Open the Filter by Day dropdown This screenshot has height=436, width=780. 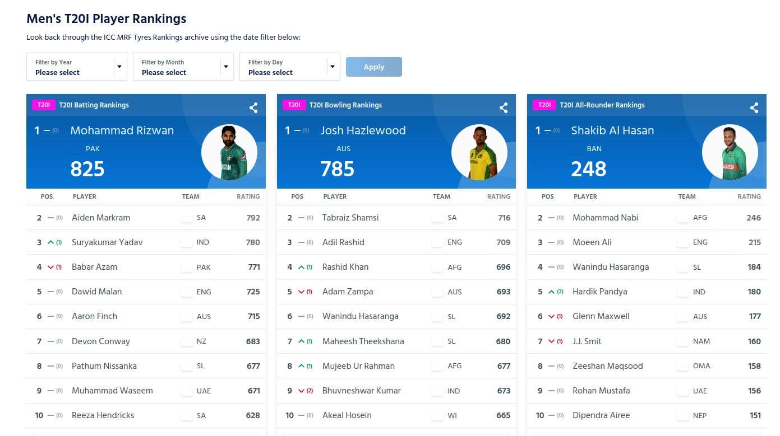290,67
